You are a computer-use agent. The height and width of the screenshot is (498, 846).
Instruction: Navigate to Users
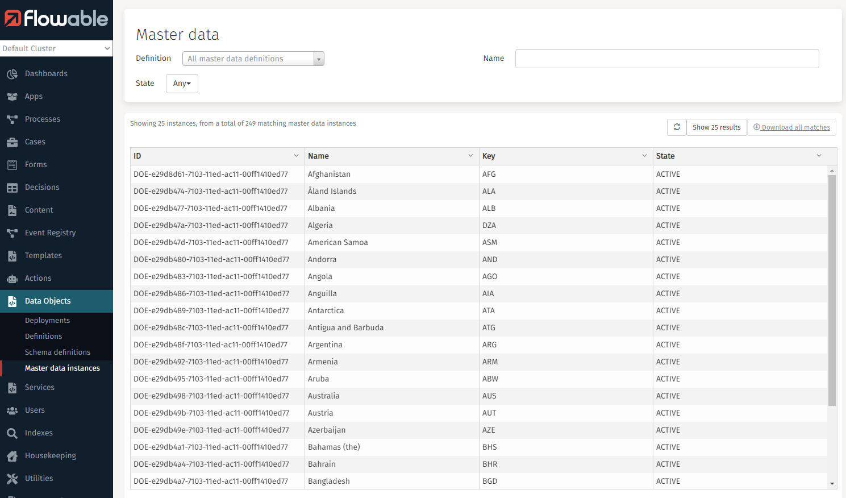click(x=35, y=410)
